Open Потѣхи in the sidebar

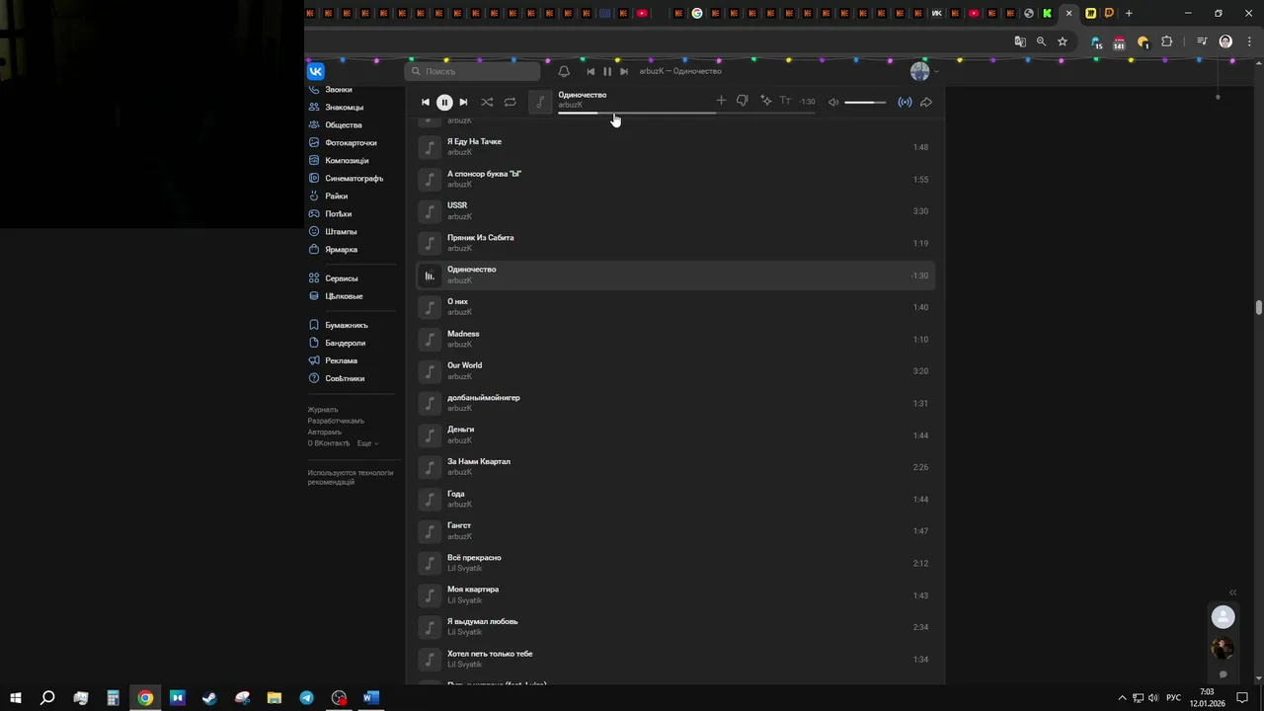[x=338, y=214]
